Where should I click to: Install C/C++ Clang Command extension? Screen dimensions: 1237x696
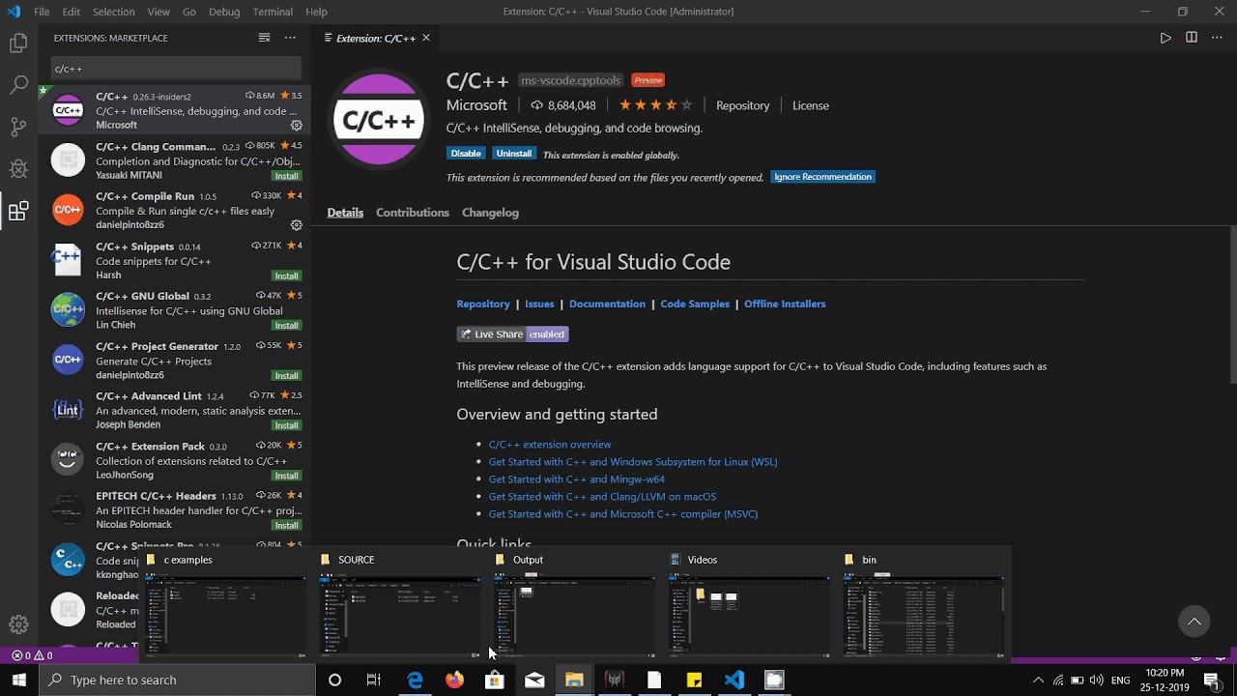(x=286, y=176)
